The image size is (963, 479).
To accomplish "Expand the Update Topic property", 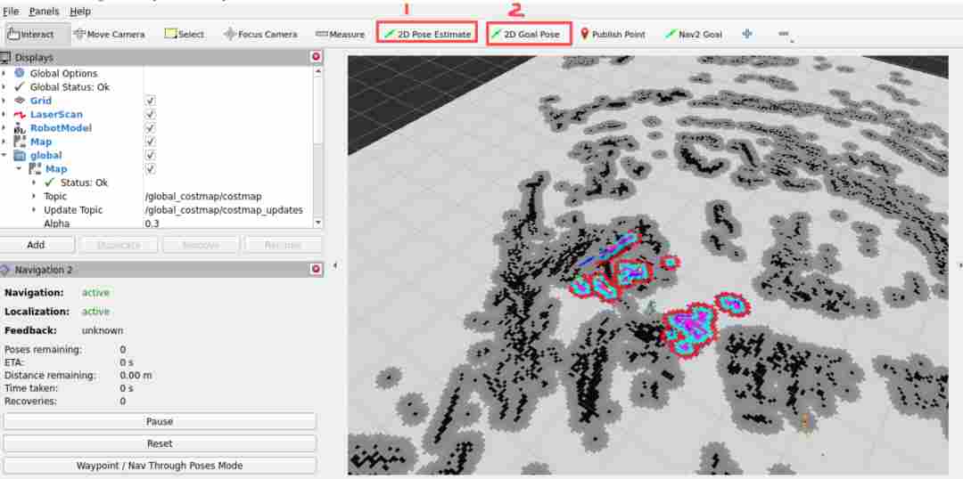I will point(34,210).
